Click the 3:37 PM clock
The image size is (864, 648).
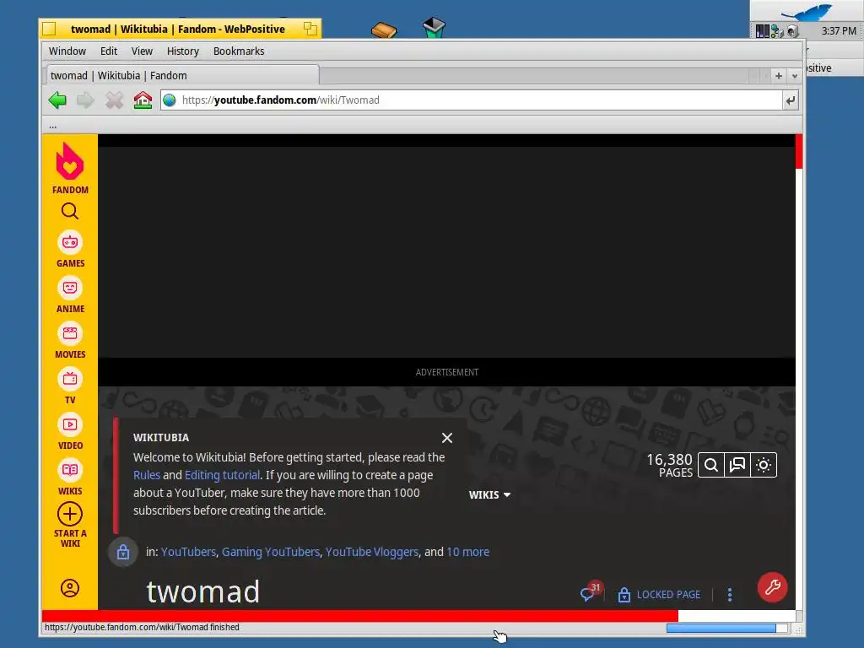pos(838,31)
